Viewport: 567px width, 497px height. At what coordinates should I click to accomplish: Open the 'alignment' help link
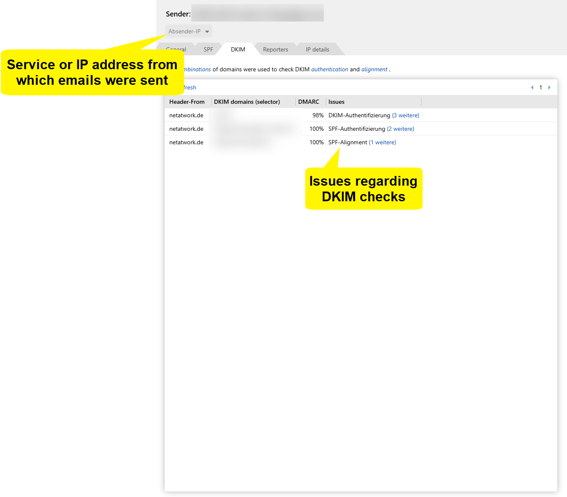click(x=374, y=69)
